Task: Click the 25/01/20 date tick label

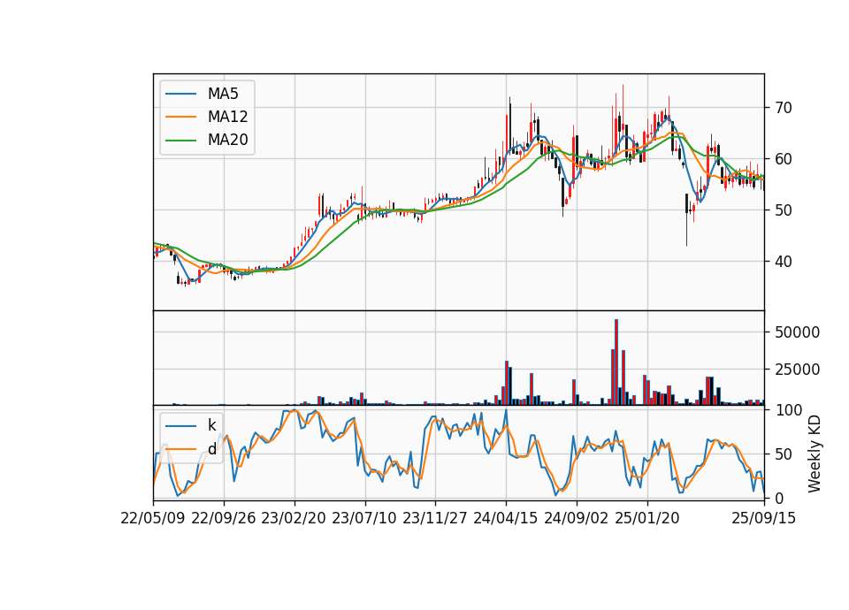Action: 647,518
